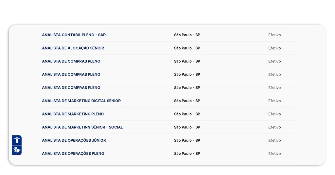Open the first Analista de Compras Pleno listing
This screenshot has width=335, height=175.
71,61
